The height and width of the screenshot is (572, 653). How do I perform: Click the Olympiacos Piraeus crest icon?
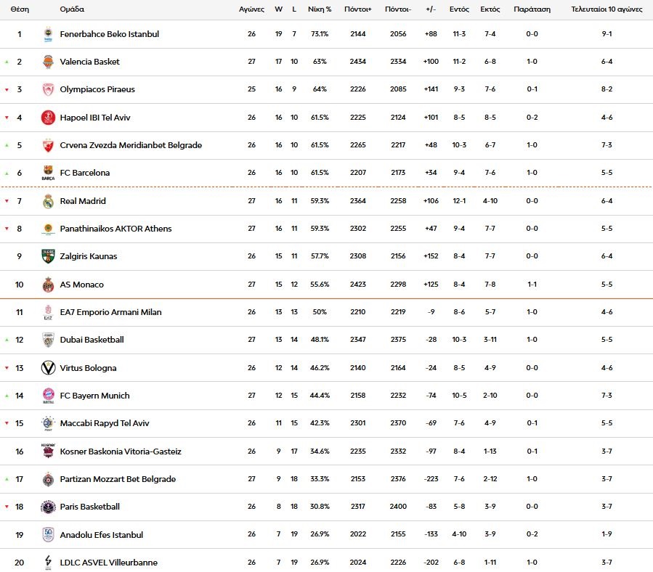[x=48, y=89]
